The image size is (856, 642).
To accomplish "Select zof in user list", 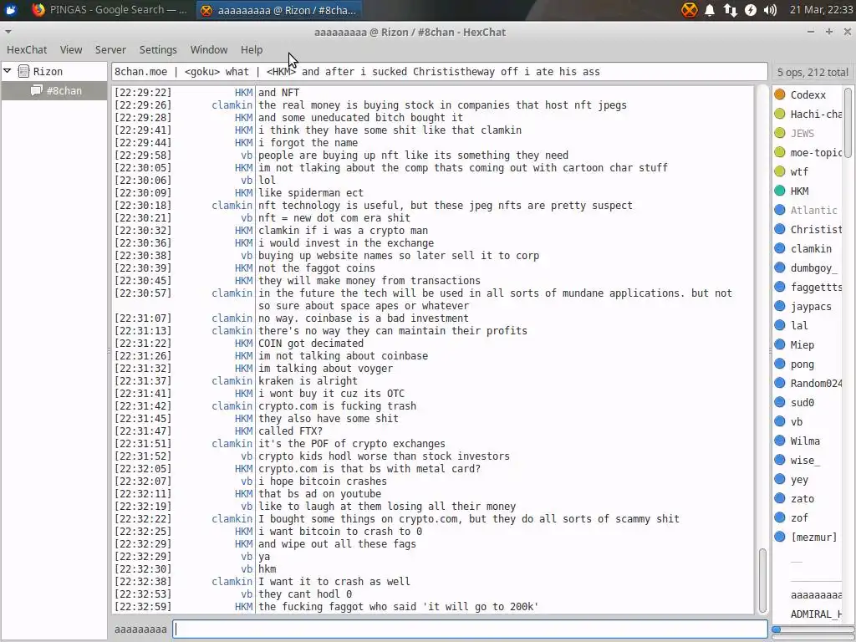I will 808,517.
